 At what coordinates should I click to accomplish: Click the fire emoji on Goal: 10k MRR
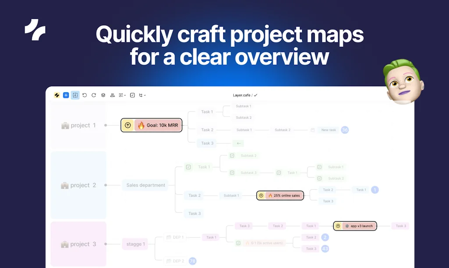[141, 125]
